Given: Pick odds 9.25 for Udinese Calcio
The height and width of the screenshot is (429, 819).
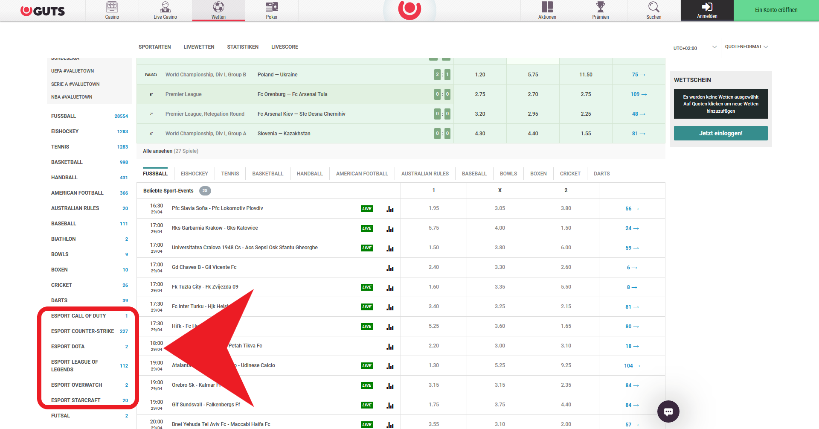Looking at the screenshot, I should 566,366.
